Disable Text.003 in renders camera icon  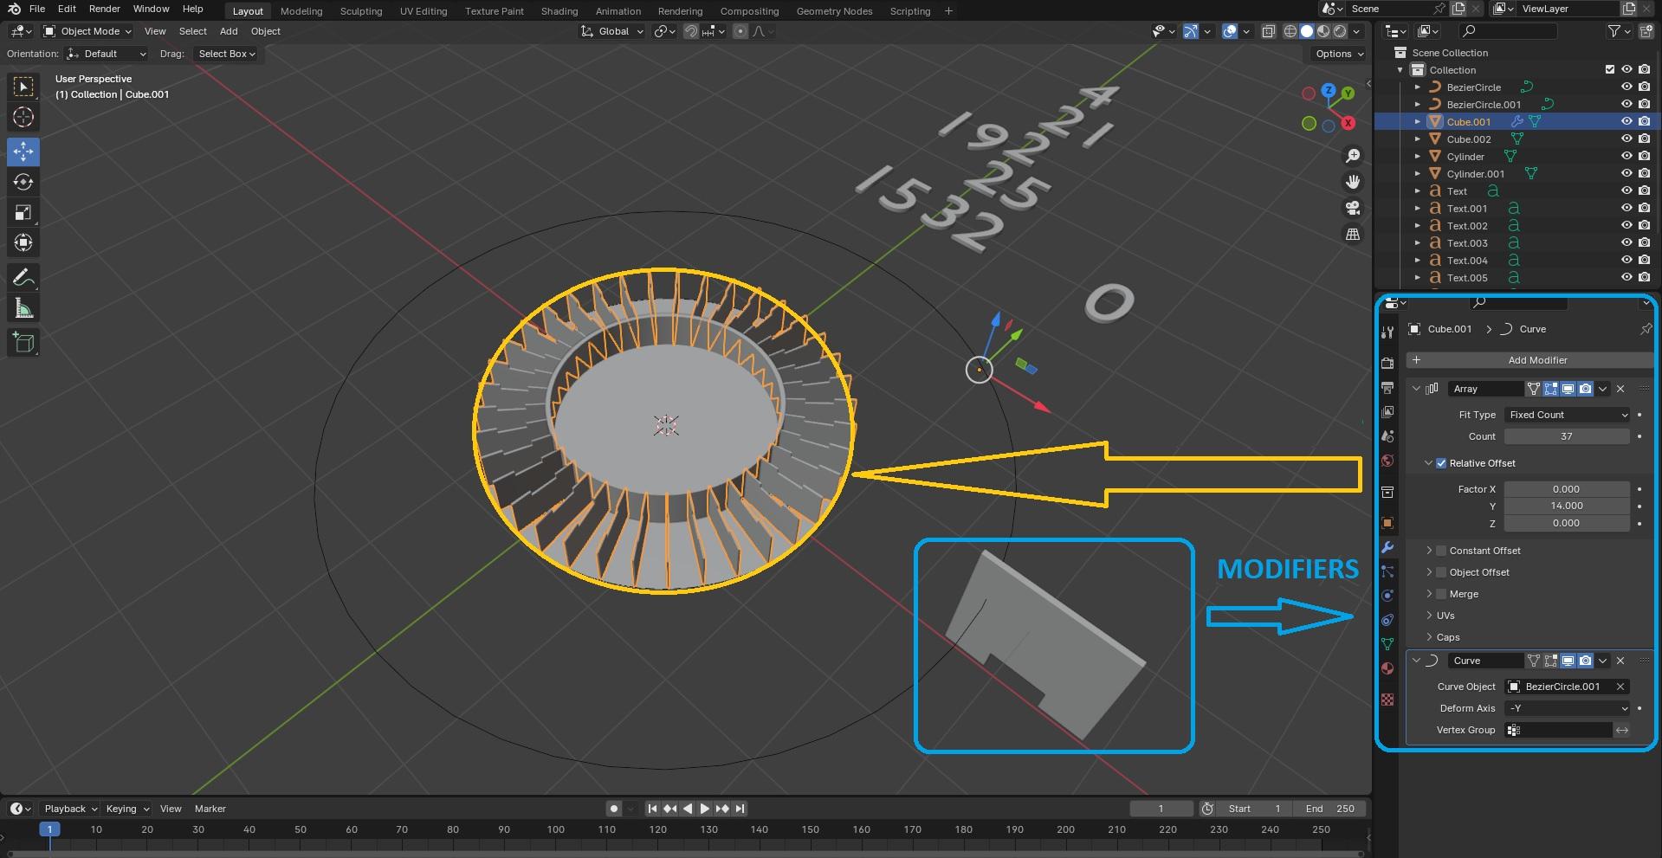(x=1644, y=243)
